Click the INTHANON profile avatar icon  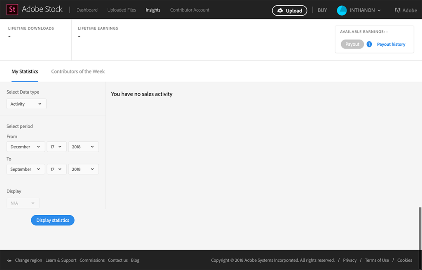pos(342,10)
